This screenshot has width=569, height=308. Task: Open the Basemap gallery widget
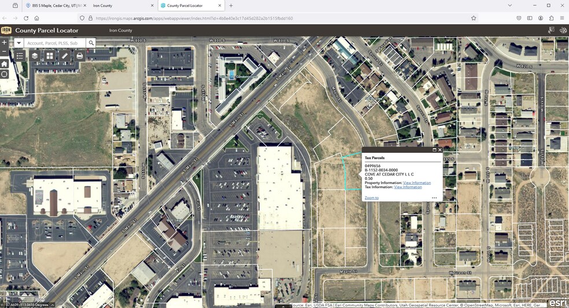50,56
